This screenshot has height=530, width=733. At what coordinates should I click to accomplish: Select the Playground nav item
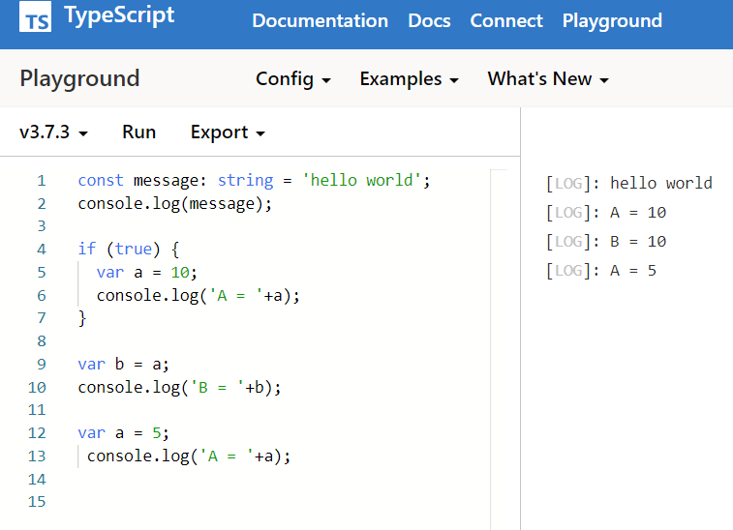pyautogui.click(x=612, y=20)
